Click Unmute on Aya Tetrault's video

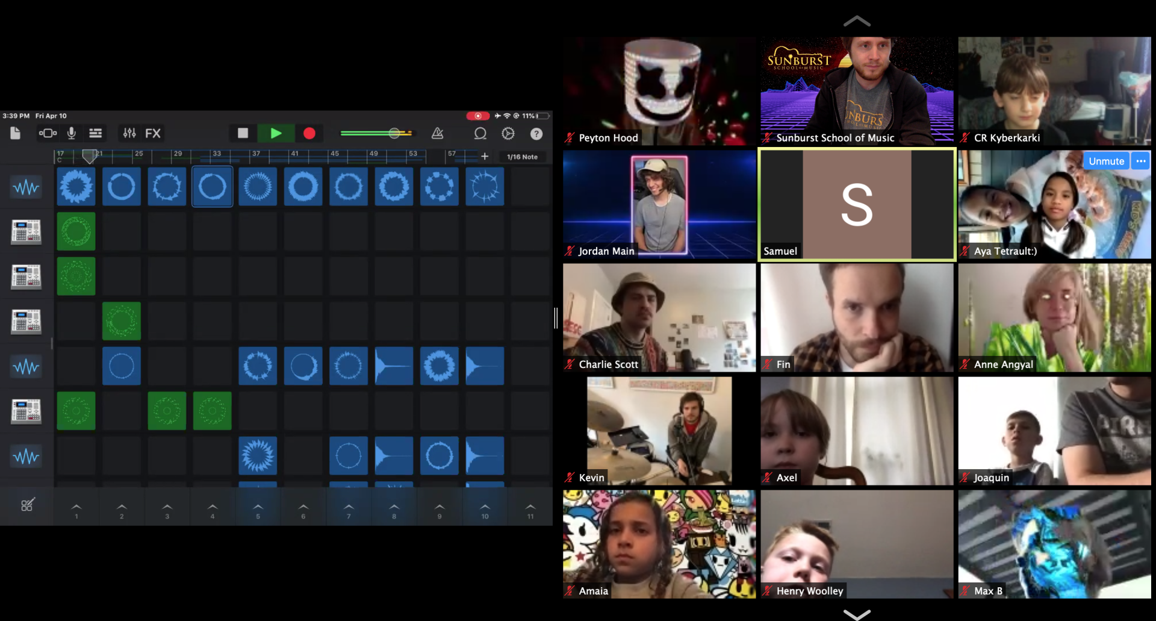pos(1106,161)
